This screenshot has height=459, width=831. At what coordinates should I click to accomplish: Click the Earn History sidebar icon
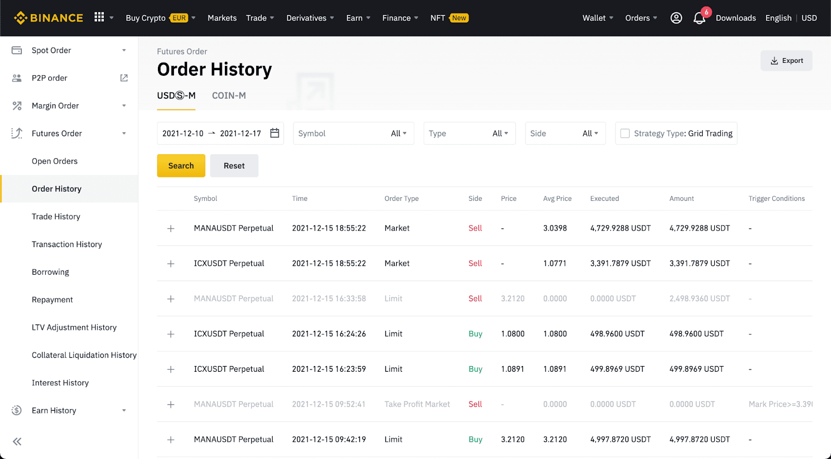(17, 410)
